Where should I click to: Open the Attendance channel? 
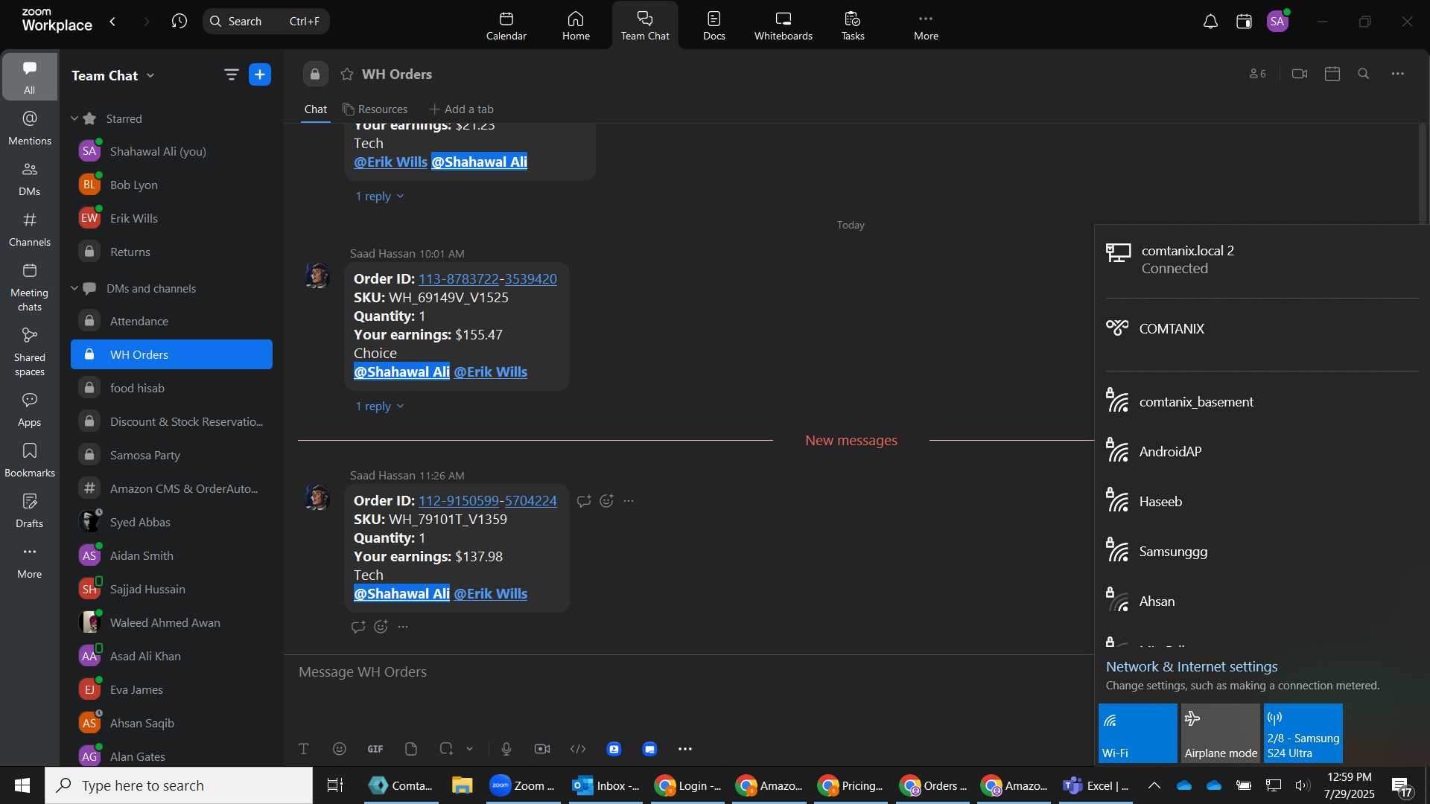[171, 322]
